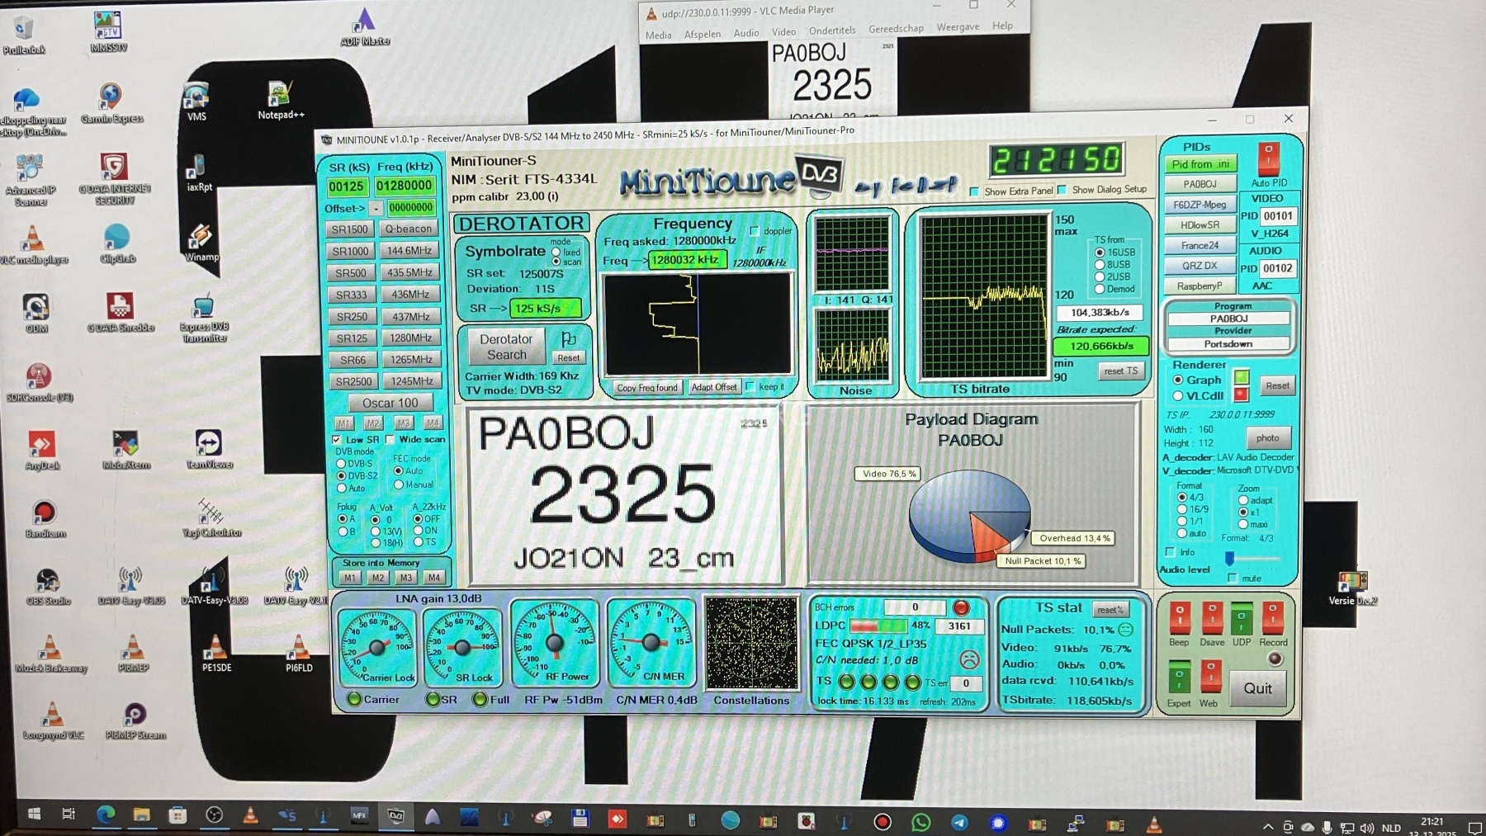Image resolution: width=1486 pixels, height=836 pixels.
Task: Click the Expert green switch
Action: click(1179, 678)
